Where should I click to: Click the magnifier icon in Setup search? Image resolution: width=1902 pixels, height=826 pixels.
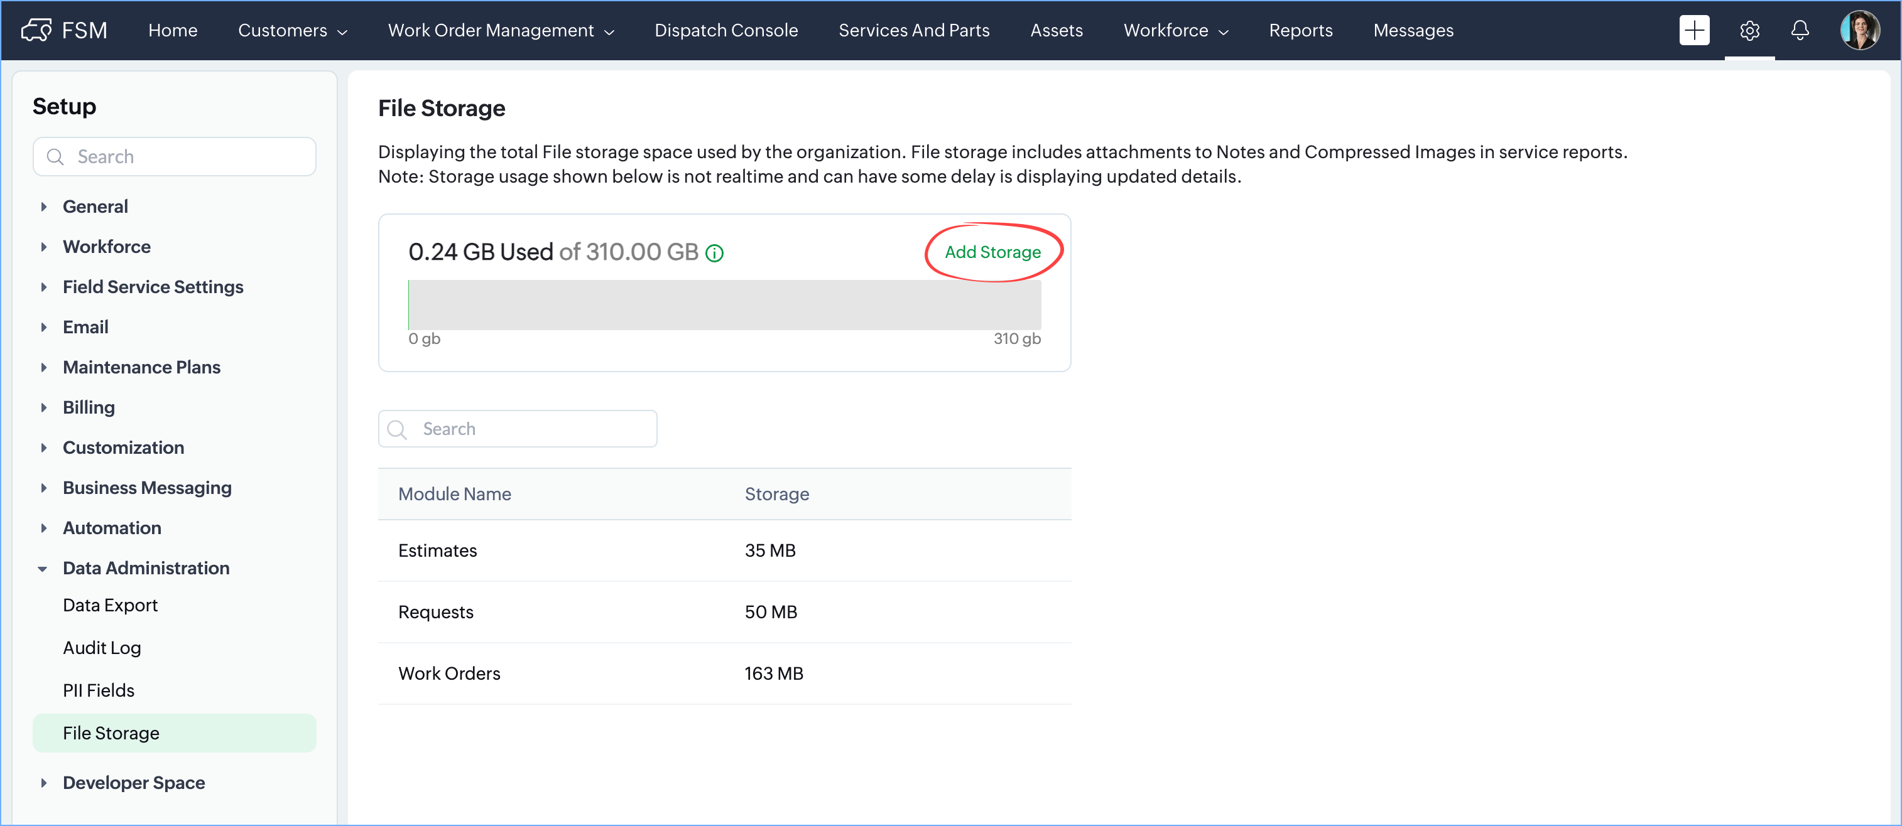[x=55, y=157]
